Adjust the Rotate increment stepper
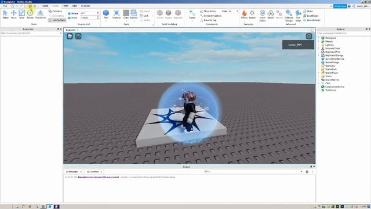 (x=98, y=13)
